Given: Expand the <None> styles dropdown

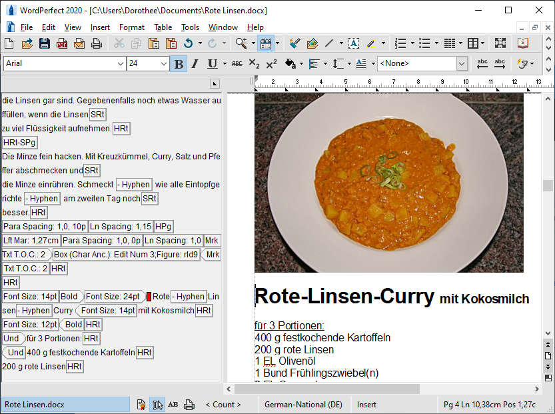Looking at the screenshot, I should tap(462, 64).
